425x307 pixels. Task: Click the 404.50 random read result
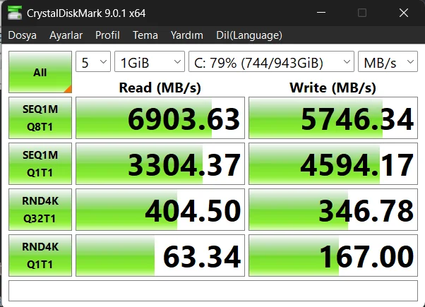pos(160,210)
